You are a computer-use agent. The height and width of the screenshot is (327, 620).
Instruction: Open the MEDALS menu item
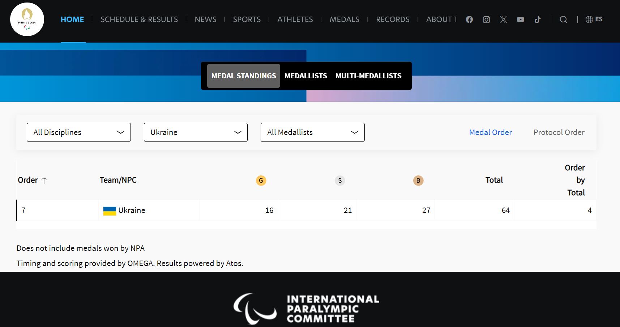pyautogui.click(x=345, y=19)
